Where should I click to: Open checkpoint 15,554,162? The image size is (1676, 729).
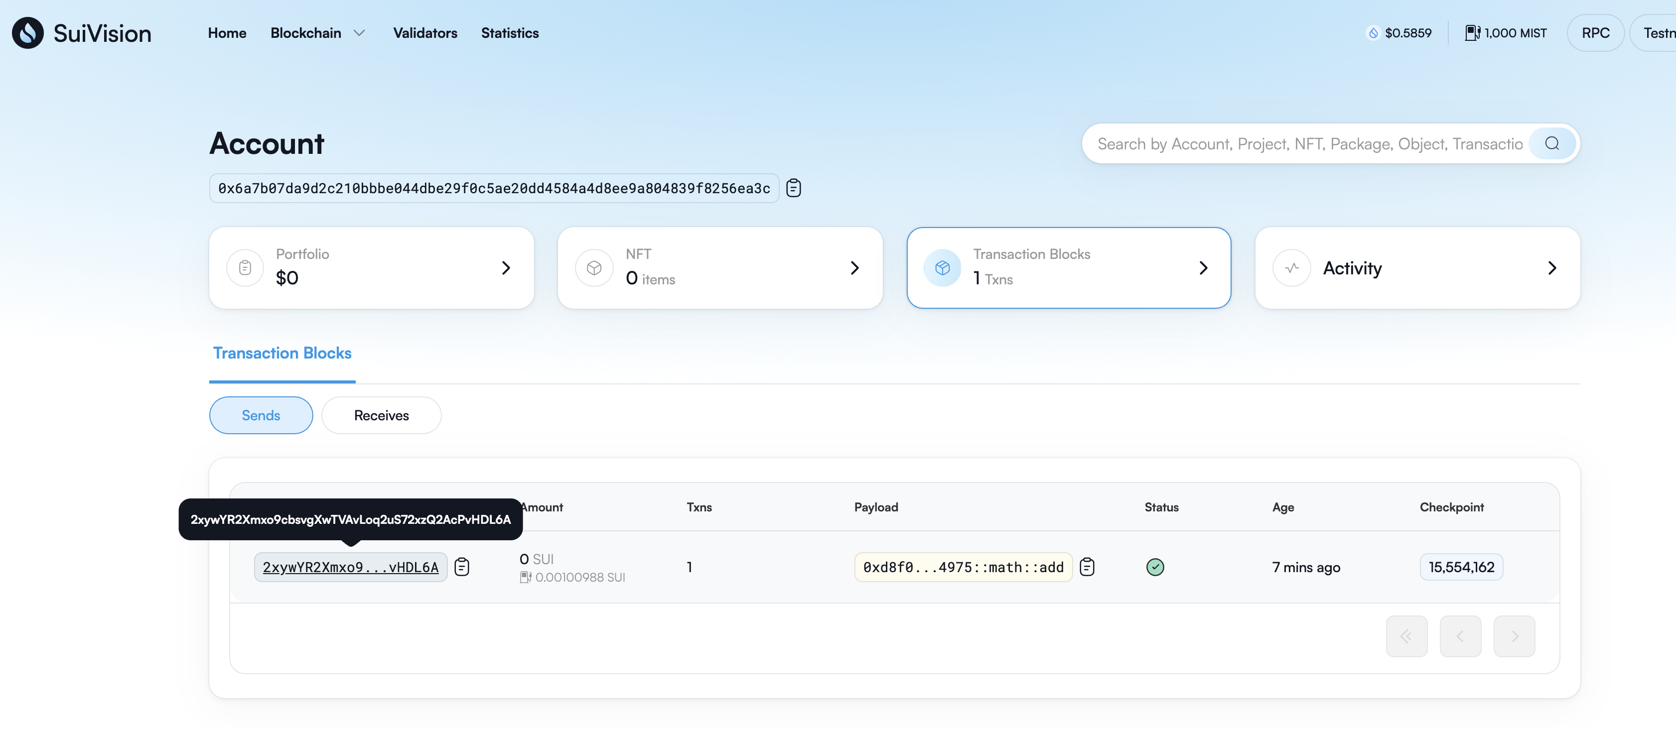(1461, 567)
